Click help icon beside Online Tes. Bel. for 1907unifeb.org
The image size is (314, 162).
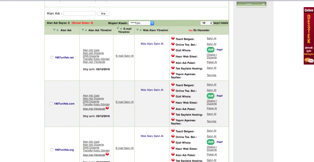[173, 136]
